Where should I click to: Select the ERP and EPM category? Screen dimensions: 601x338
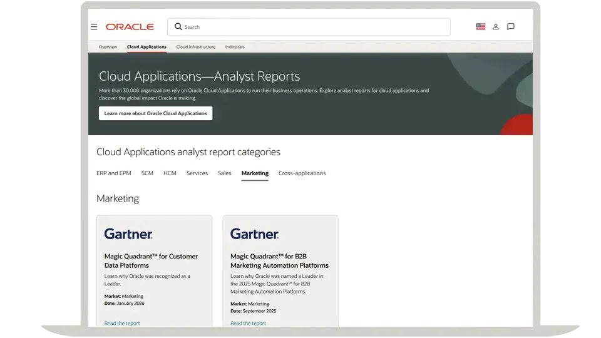coord(114,173)
